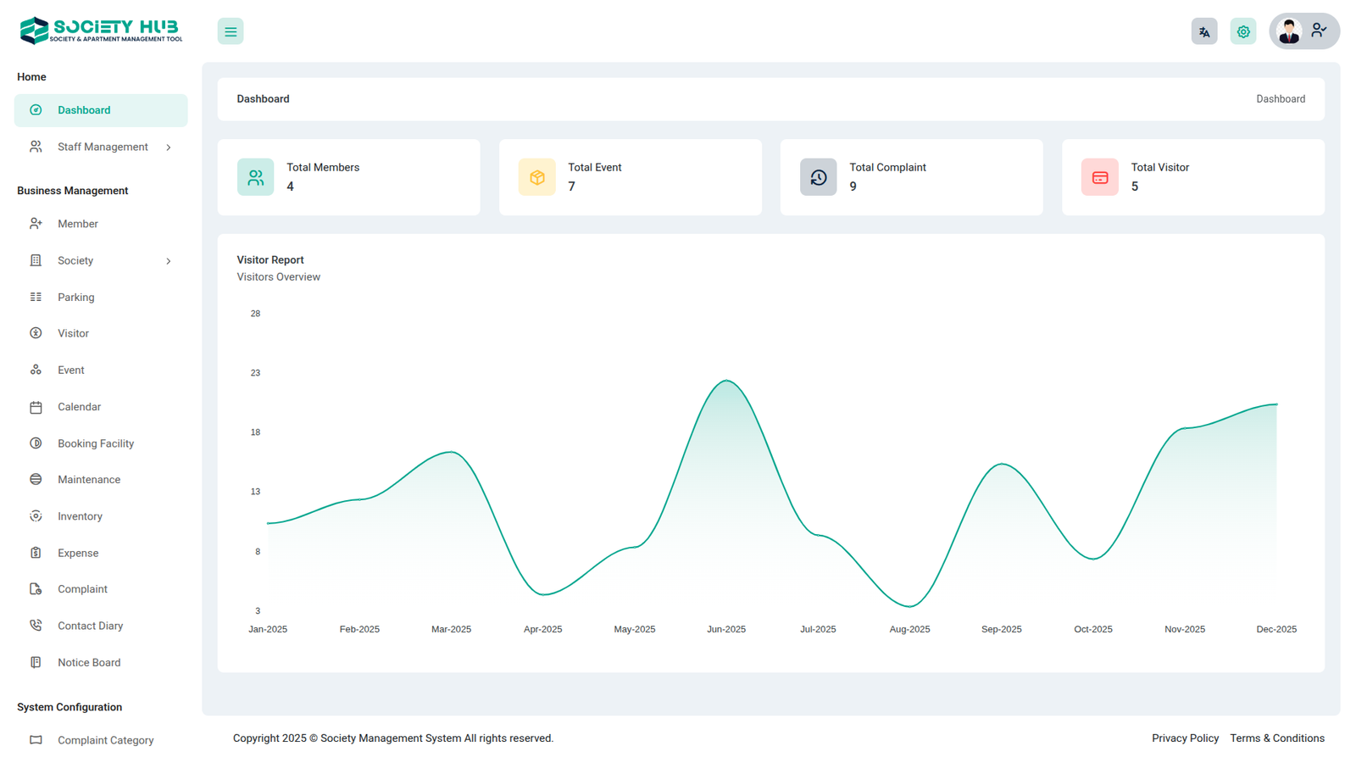Click the settings gear icon
Viewport: 1356px width, 763px height.
1242,31
